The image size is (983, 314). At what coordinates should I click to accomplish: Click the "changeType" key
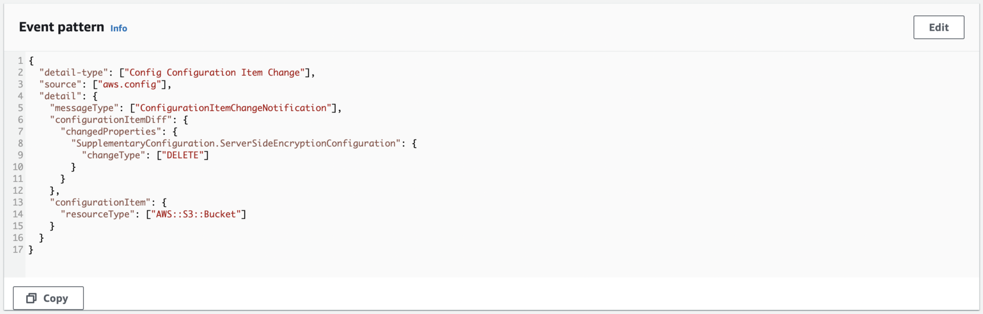(x=114, y=155)
